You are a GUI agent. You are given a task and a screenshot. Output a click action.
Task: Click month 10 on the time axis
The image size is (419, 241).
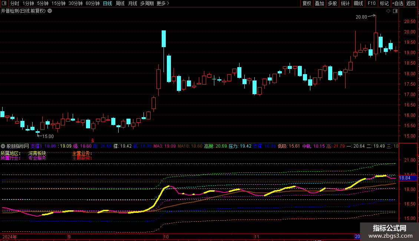[166, 237]
